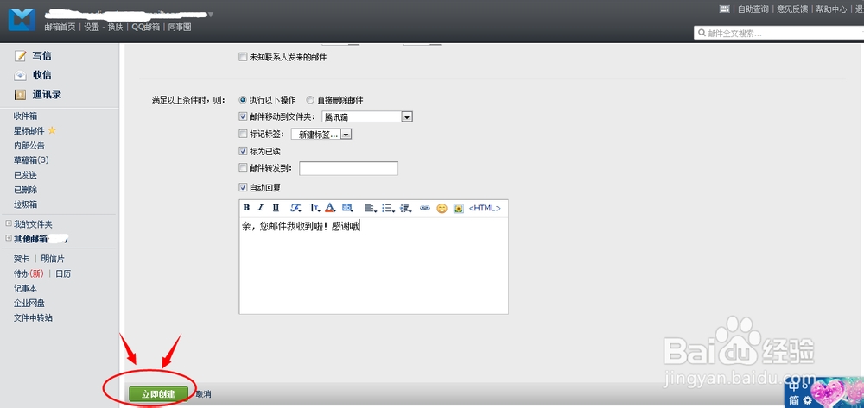
Task: Open 自助查询 in top bar
Action: [x=753, y=9]
